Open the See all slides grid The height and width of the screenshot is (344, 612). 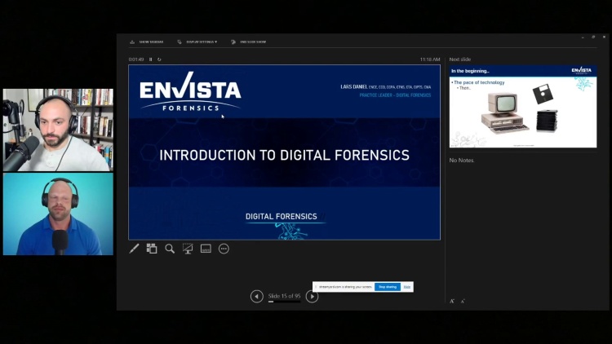tap(152, 249)
